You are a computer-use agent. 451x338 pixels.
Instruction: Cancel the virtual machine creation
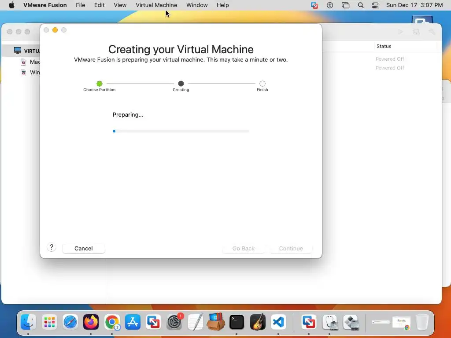(x=84, y=248)
